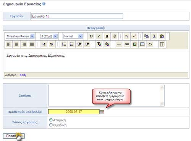
Task: Open the Times New Roman font dropdown
Action: click(20, 36)
